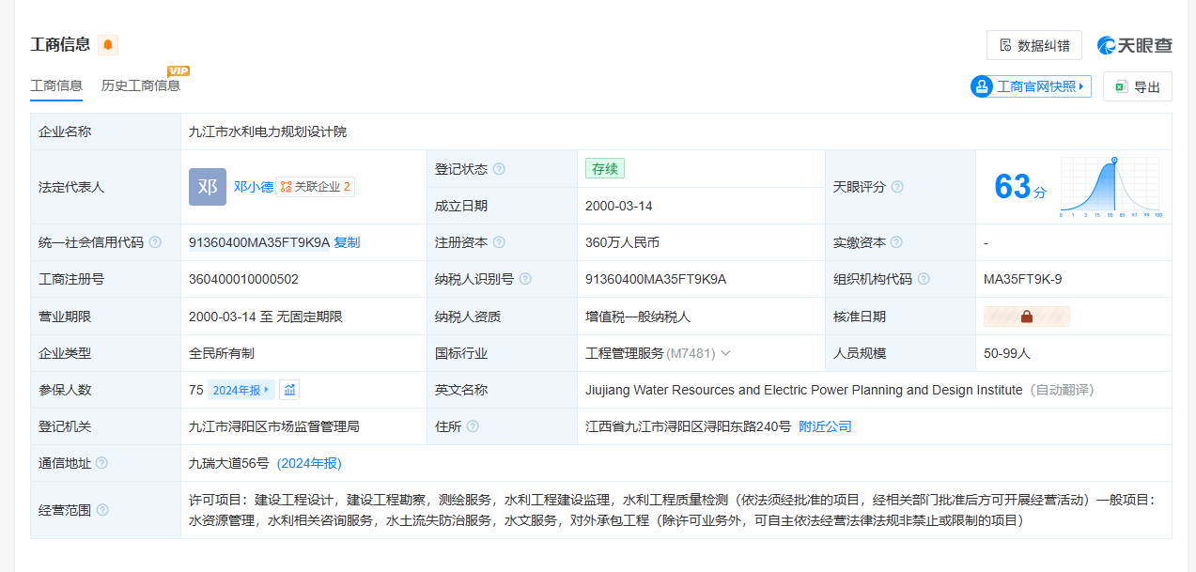
Task: Click the 天眼评分 distribution chart
Action: pyautogui.click(x=1111, y=187)
